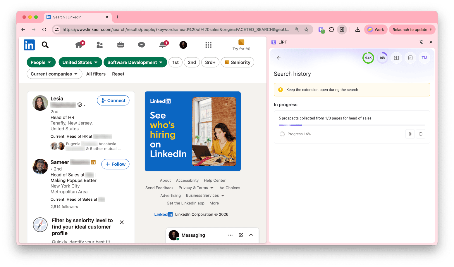Stop the head of sales search
The width and height of the screenshot is (454, 267).
click(x=421, y=134)
